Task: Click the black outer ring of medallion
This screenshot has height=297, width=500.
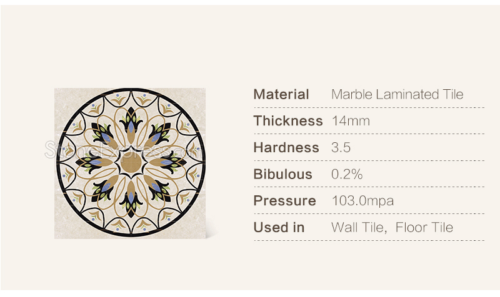Action: point(131,90)
